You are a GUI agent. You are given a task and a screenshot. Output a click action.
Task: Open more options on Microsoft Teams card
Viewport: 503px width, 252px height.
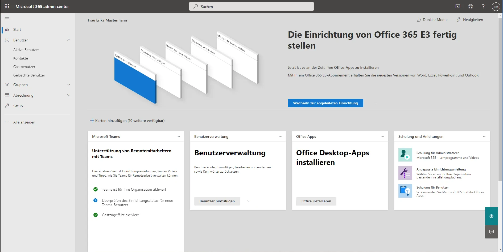178,136
